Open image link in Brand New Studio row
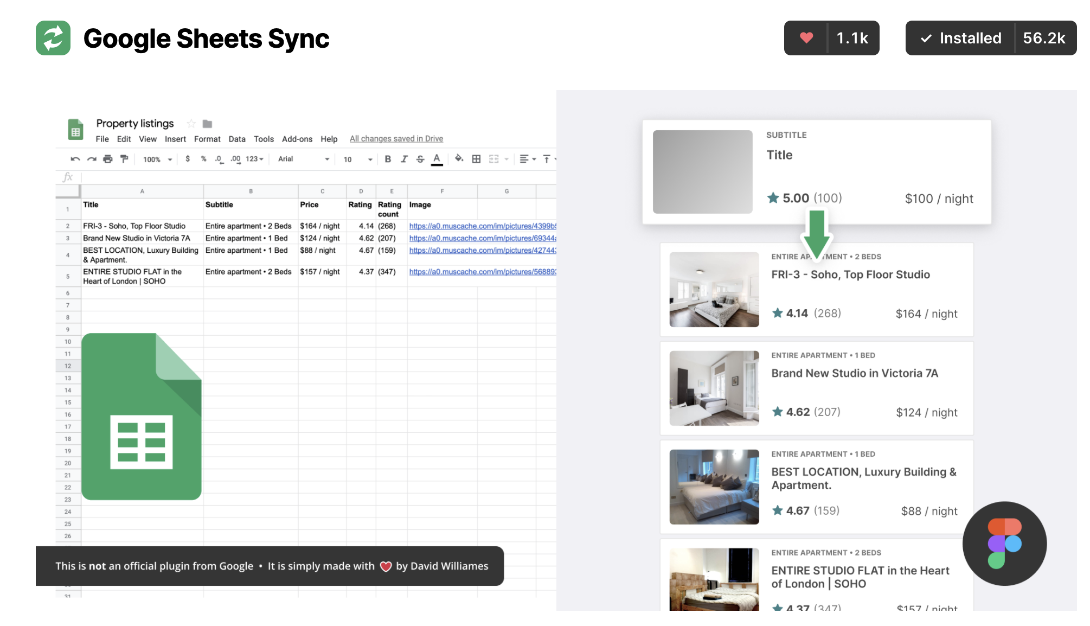This screenshot has width=1090, height=626. [483, 238]
